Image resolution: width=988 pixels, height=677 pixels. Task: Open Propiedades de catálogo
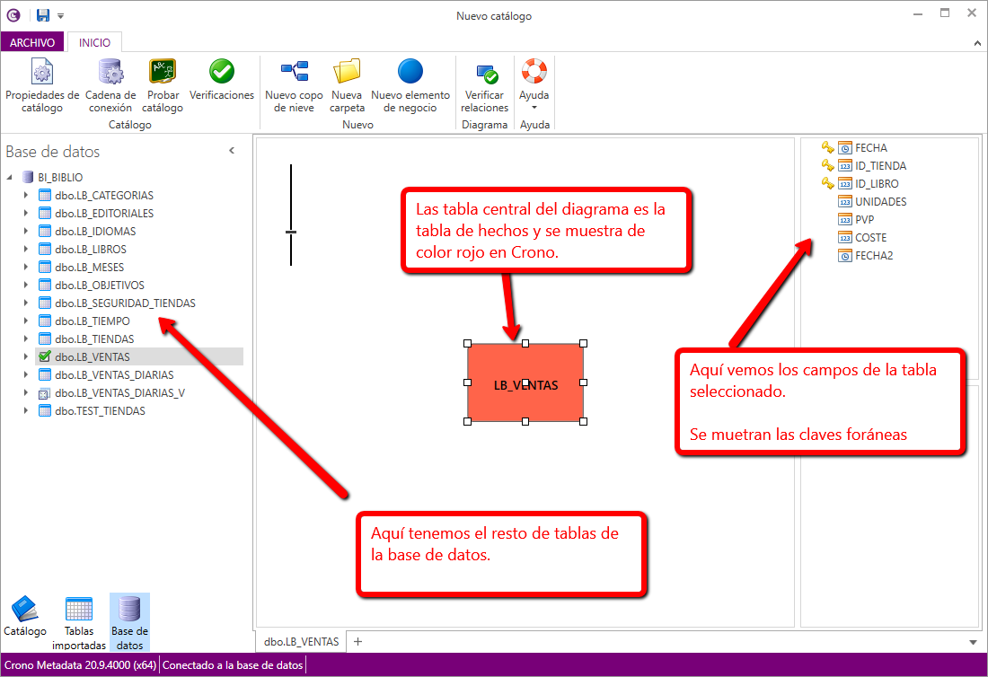(42, 87)
